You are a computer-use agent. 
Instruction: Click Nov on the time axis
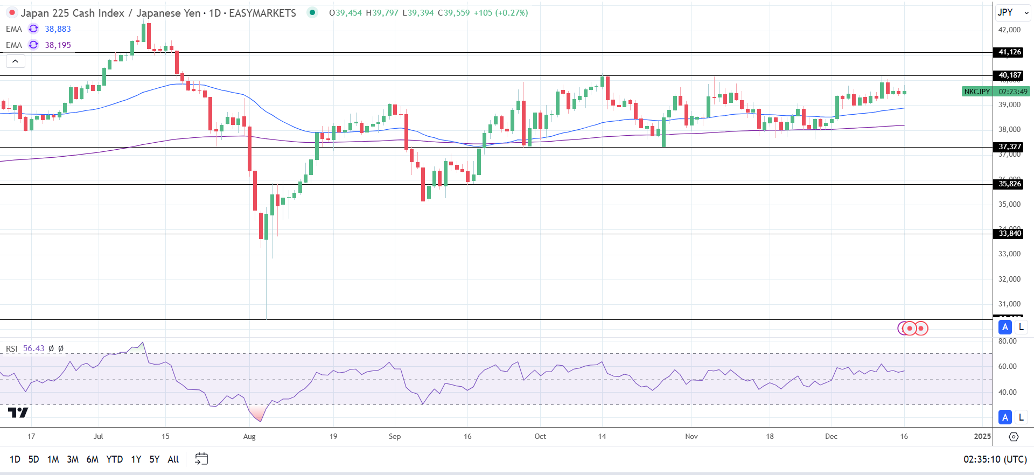(691, 436)
